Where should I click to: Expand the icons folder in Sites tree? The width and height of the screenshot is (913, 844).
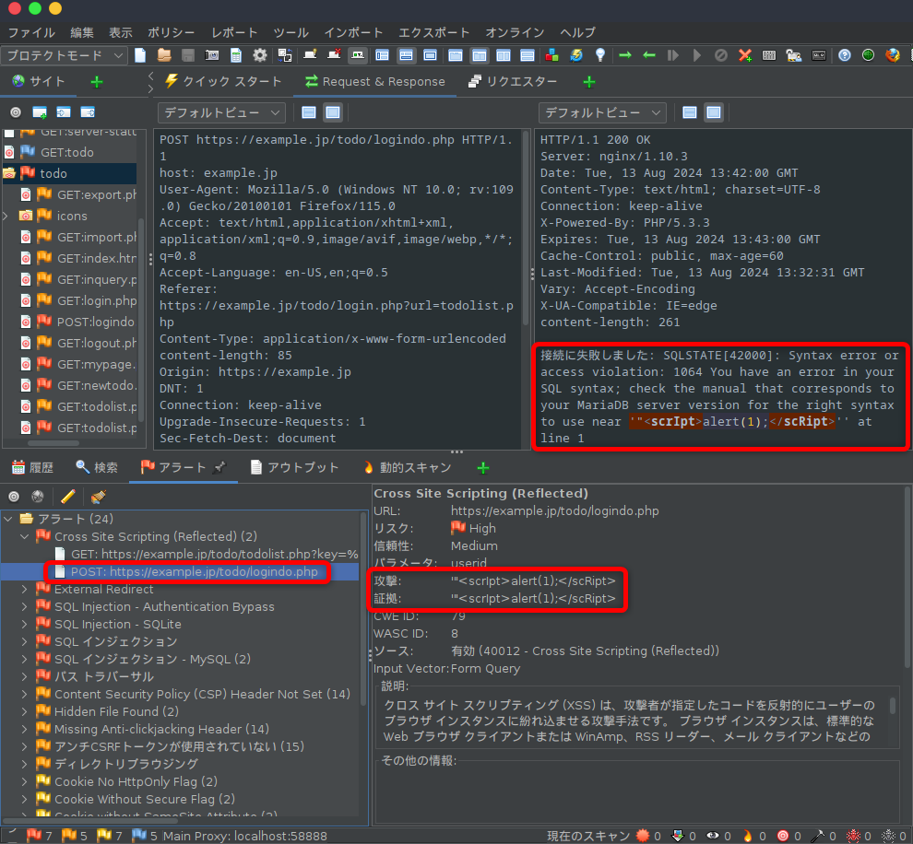point(6,216)
